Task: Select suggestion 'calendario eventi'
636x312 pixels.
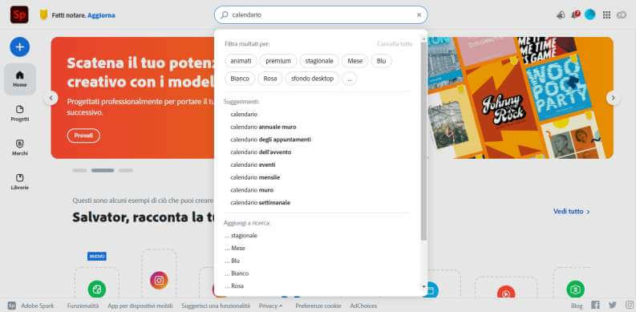Action: coord(253,164)
